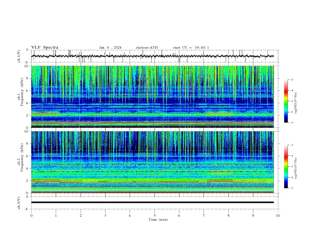Image resolution: width=313 pixels, height=242 pixels.
Task: Click the "-7" tick on ch.1 colorbar
Action: coord(291,123)
